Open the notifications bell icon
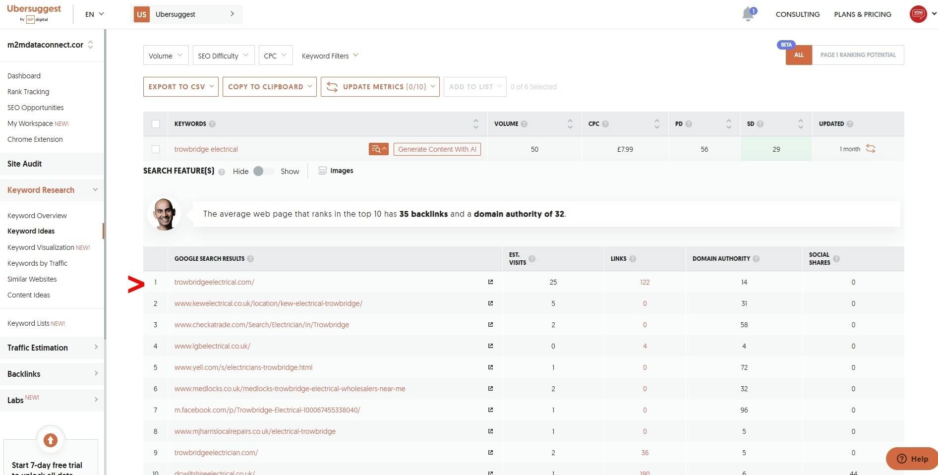This screenshot has width=938, height=475. [748, 14]
